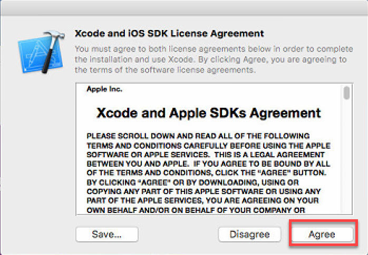Click the line starting 'OWN BEHALF AND/OR ON BEHALF'
This screenshot has width=368, height=255.
point(196,210)
